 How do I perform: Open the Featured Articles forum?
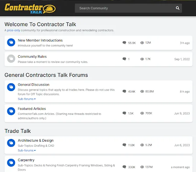[32, 109]
